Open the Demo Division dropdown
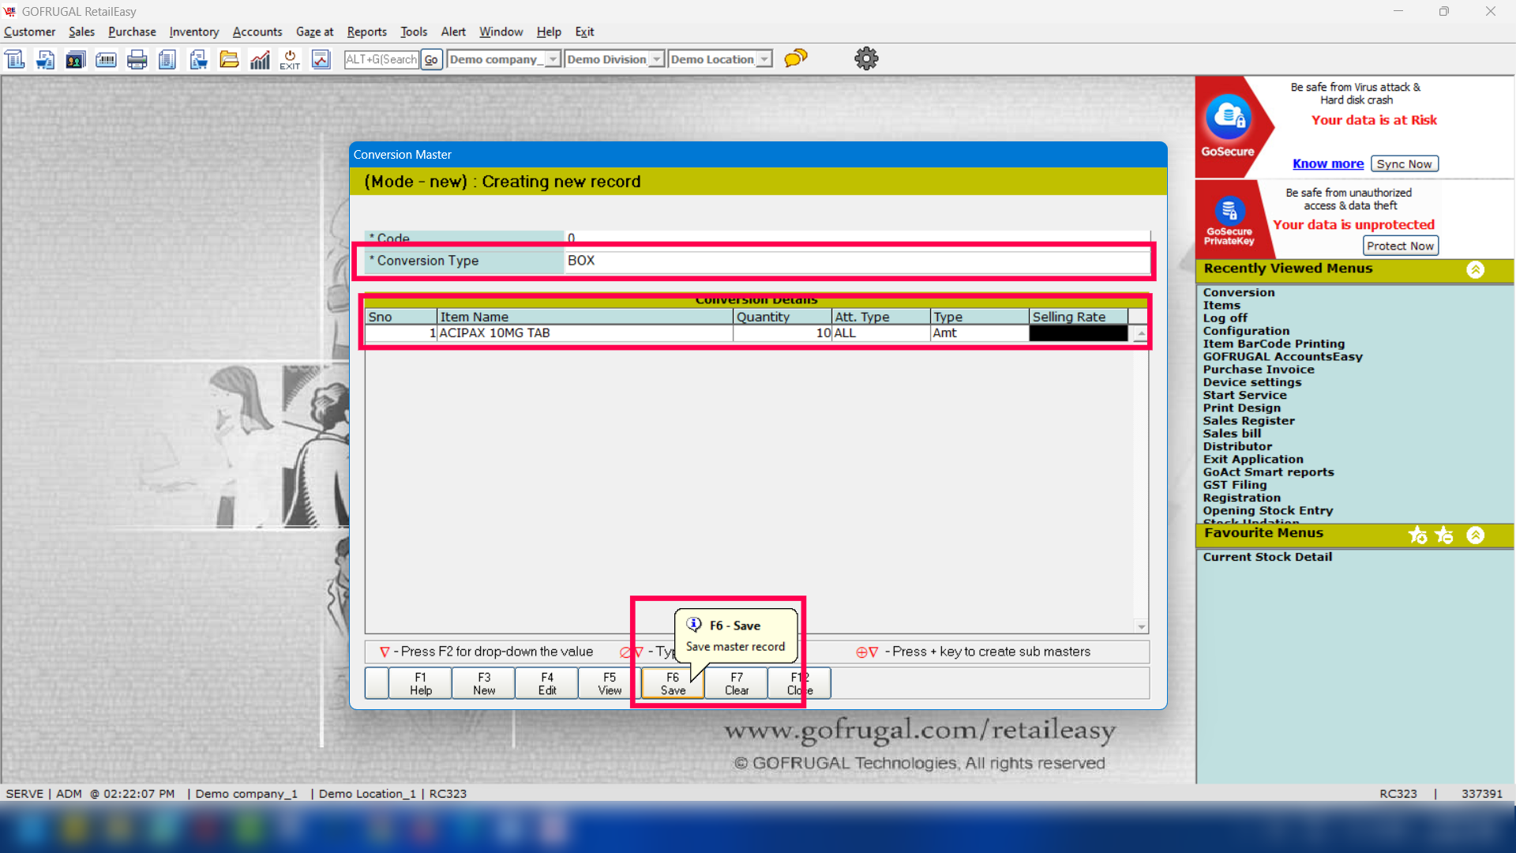 pyautogui.click(x=656, y=59)
